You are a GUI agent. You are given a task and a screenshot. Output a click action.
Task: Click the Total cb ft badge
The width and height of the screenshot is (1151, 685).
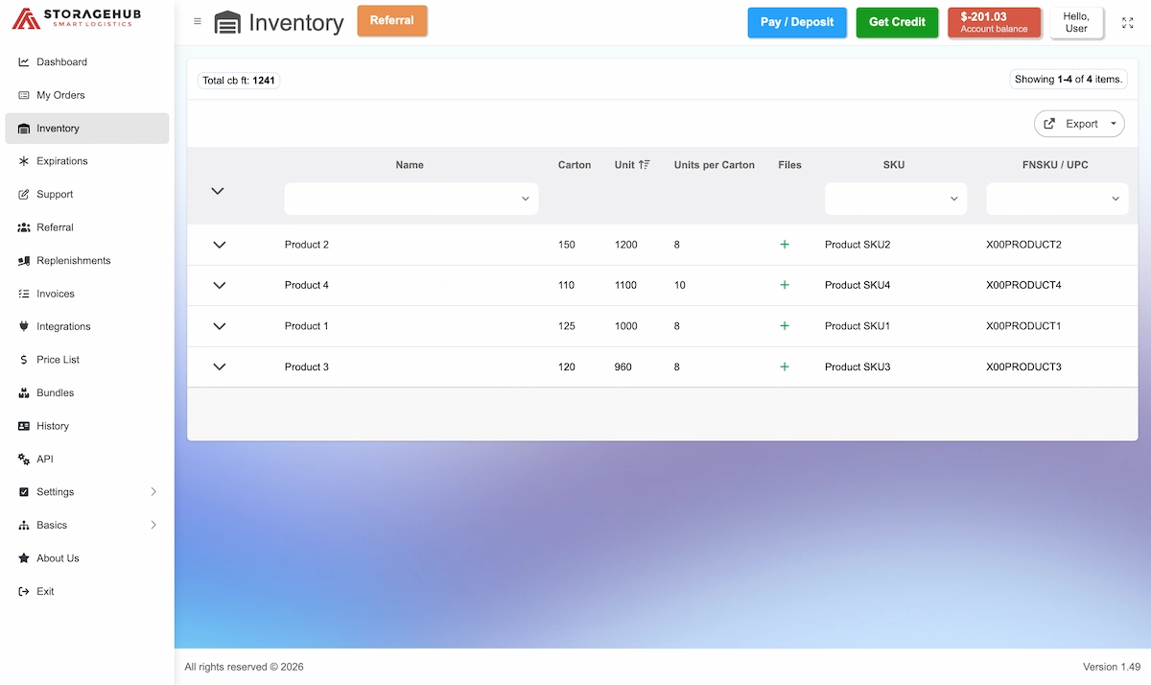(x=239, y=81)
